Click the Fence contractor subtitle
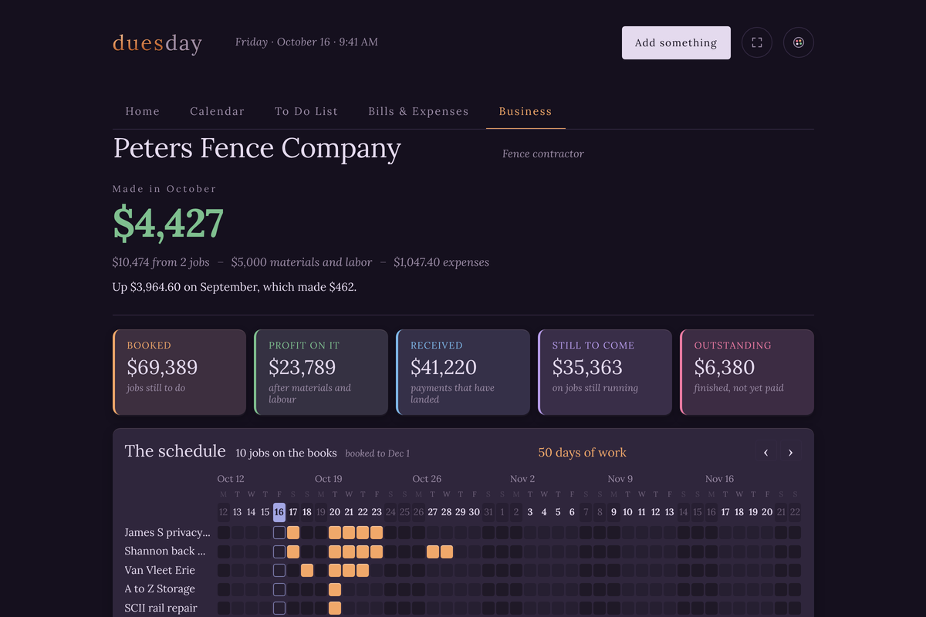The image size is (926, 617). click(x=543, y=153)
